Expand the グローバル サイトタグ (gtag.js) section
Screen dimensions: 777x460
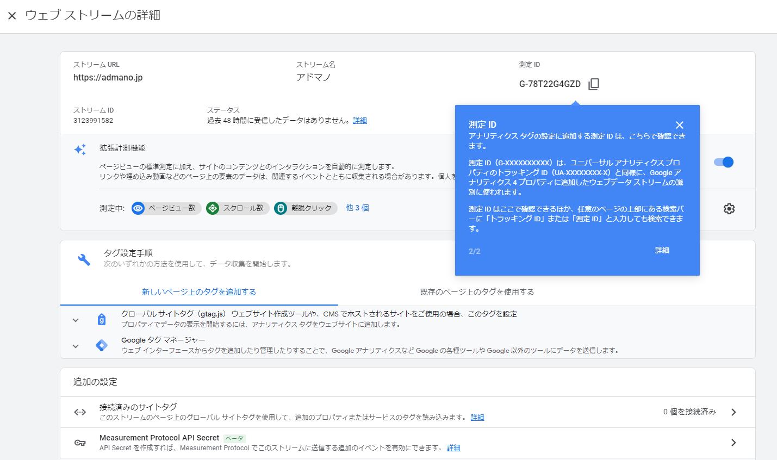coord(76,320)
